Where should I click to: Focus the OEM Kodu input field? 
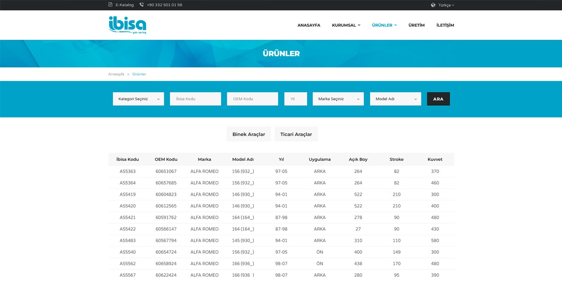coord(252,99)
